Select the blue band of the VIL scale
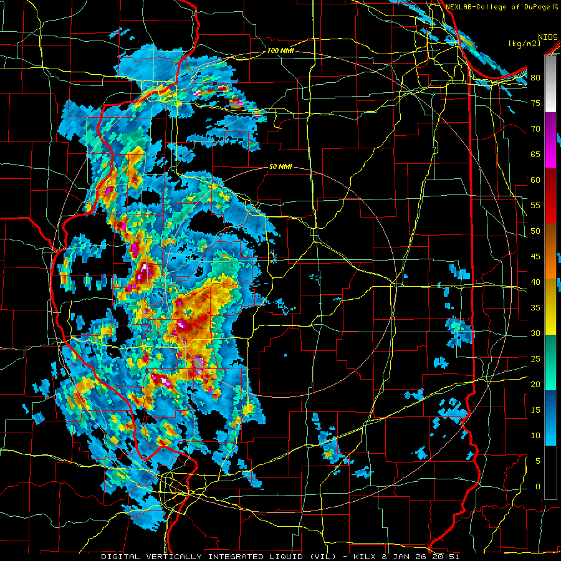The width and height of the screenshot is (561, 561). 550,418
